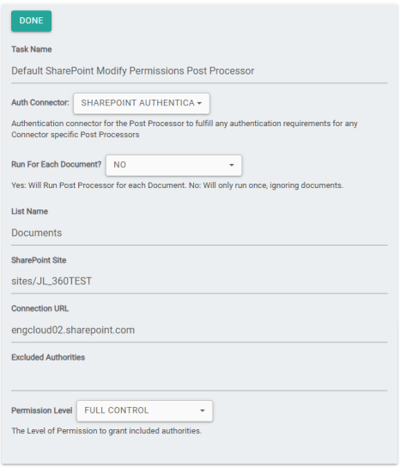Click the Auth Connector label text
This screenshot has height=467, width=400.
pyautogui.click(x=40, y=103)
